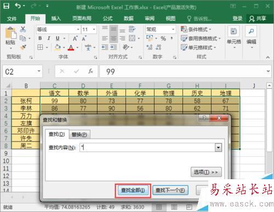Image resolution: width=274 pixels, height=212 pixels.
Task: Open the number format dropdown 常规
Action: 173,30
